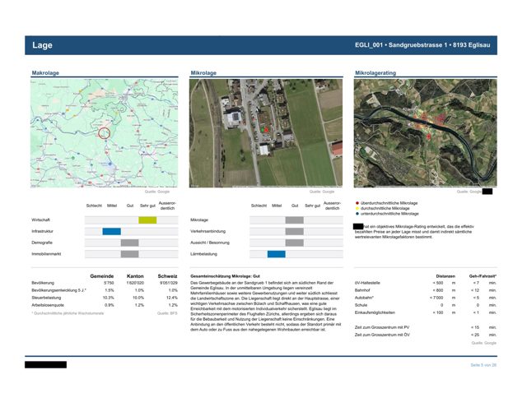The image size is (527, 407).
Task: Click the yellow-green Wirtschaft rating bar
Action: (147, 220)
